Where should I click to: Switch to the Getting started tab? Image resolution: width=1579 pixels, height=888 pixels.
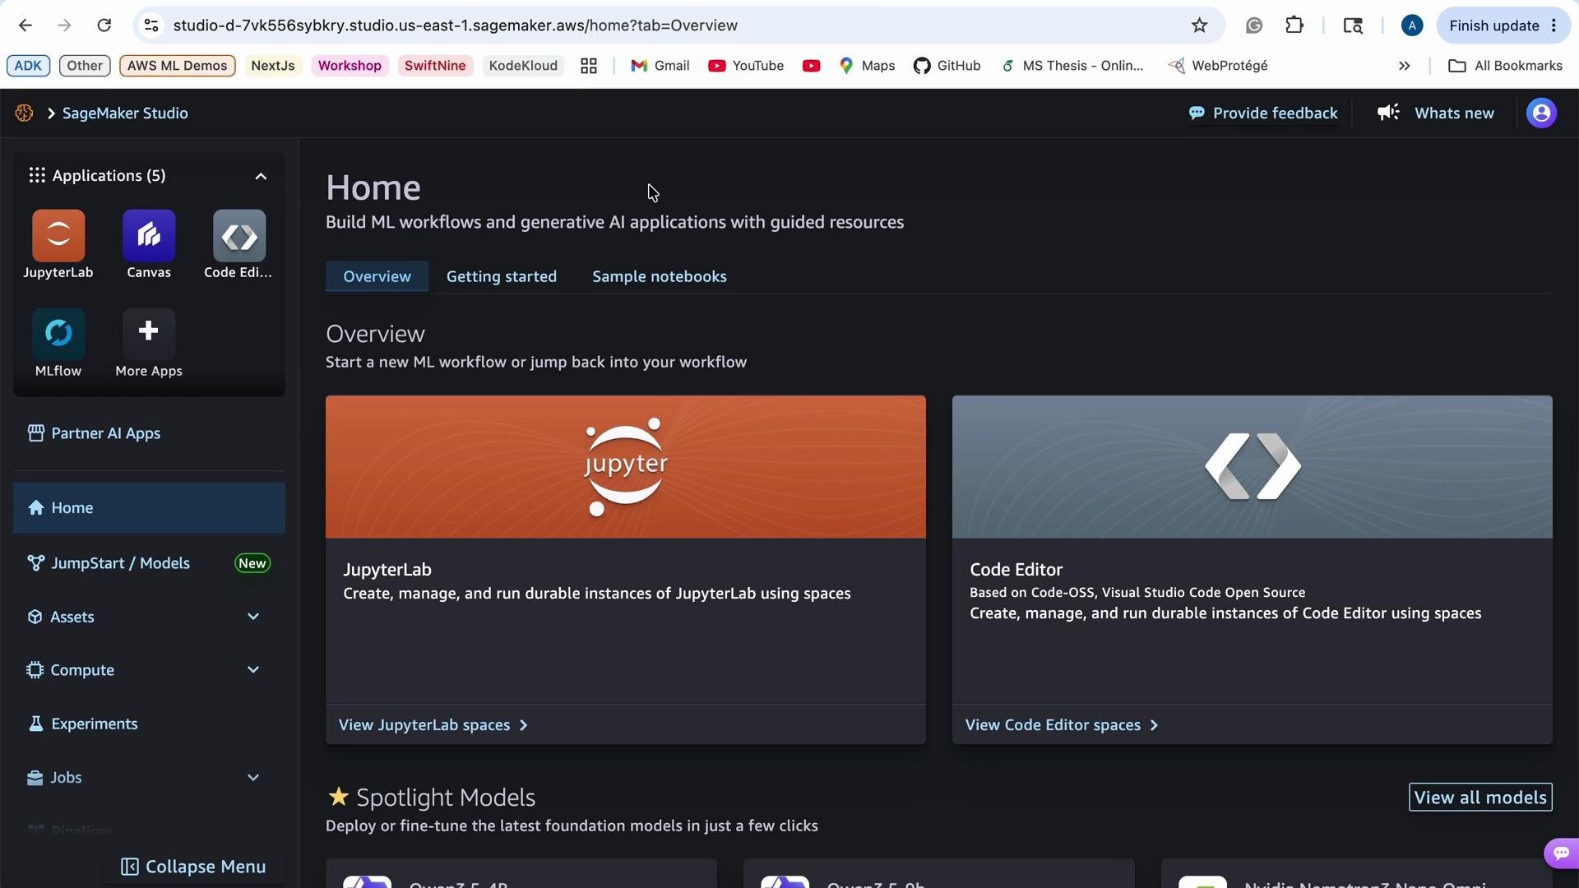click(502, 276)
